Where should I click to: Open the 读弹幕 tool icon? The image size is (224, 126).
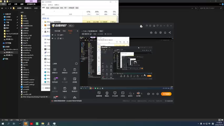tap(74, 80)
